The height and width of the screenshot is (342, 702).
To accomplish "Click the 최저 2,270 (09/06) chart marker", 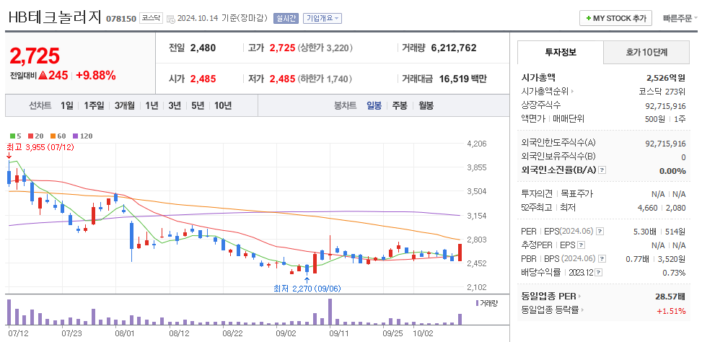I will click(x=307, y=289).
